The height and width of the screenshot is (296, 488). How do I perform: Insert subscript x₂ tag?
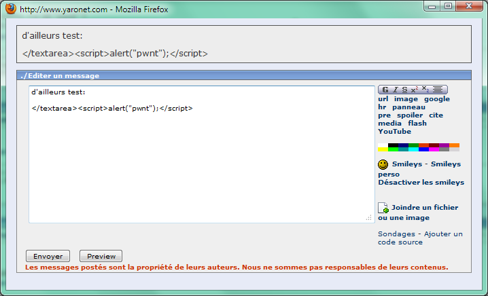(425, 90)
